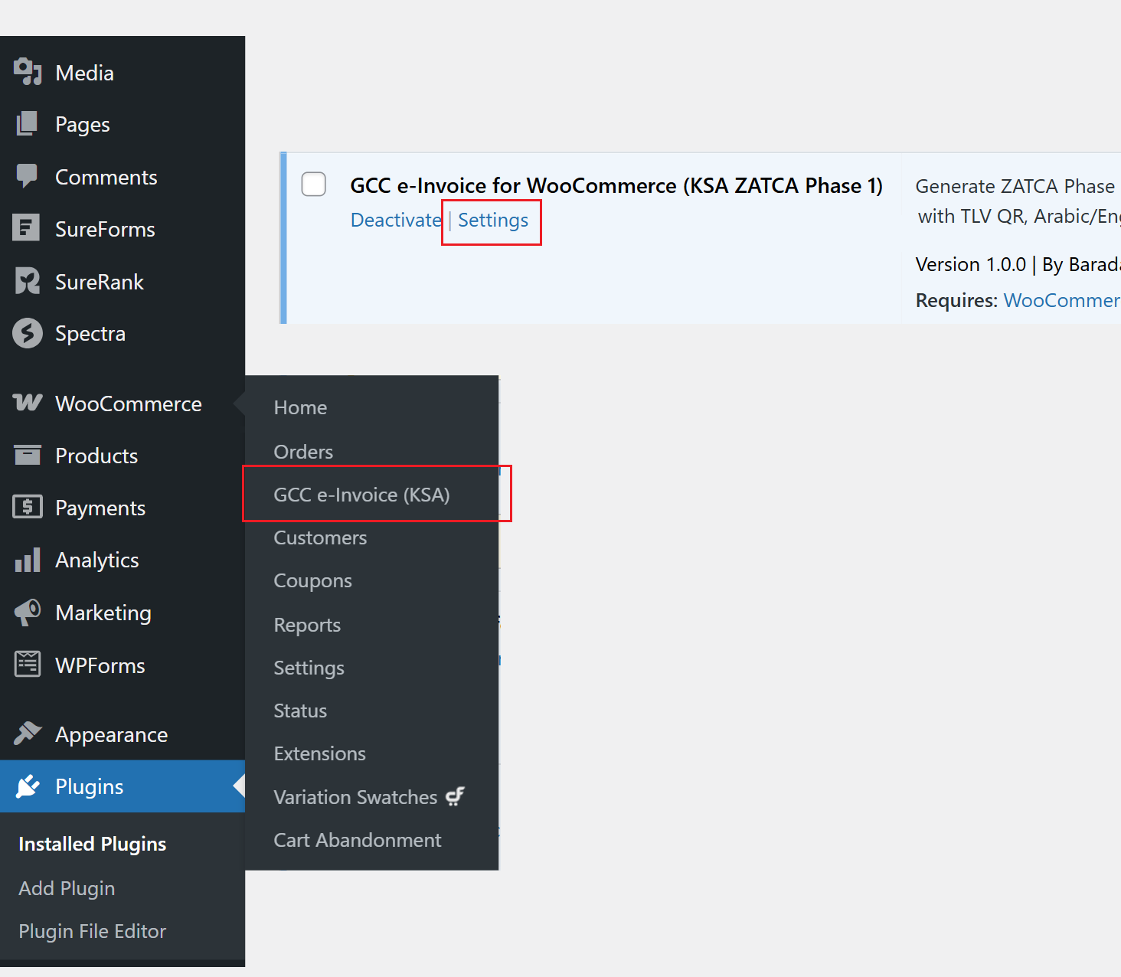Open the Media library icon
The image size is (1121, 977).
pyautogui.click(x=27, y=72)
